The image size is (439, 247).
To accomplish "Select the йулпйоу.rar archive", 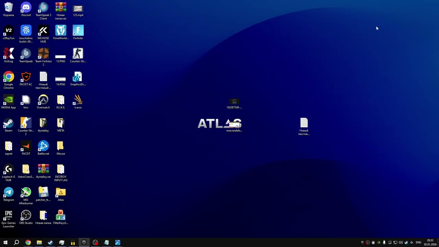I will tap(43, 171).
